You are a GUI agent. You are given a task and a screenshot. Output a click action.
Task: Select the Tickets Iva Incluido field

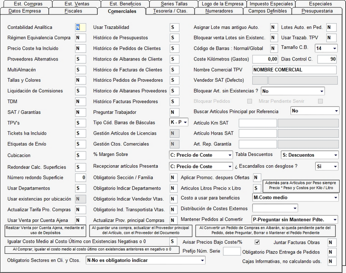pos(81,133)
